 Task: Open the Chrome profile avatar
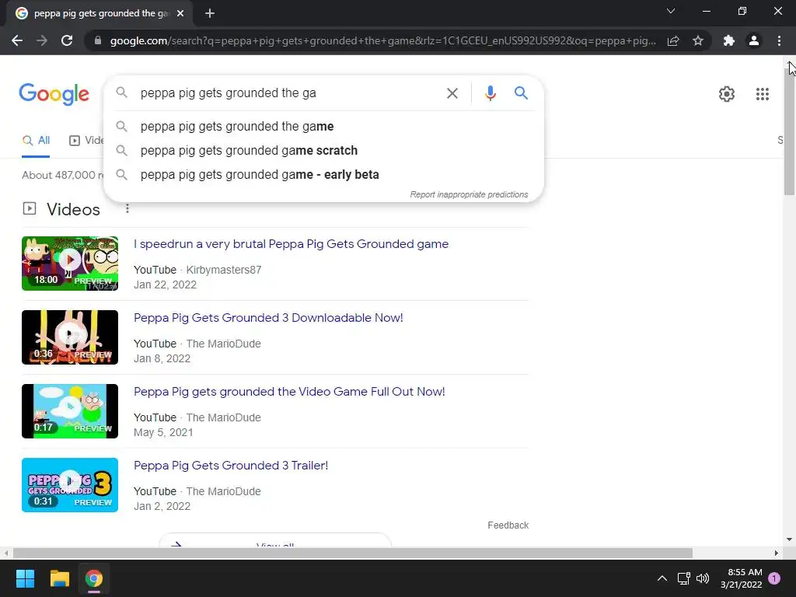point(754,40)
